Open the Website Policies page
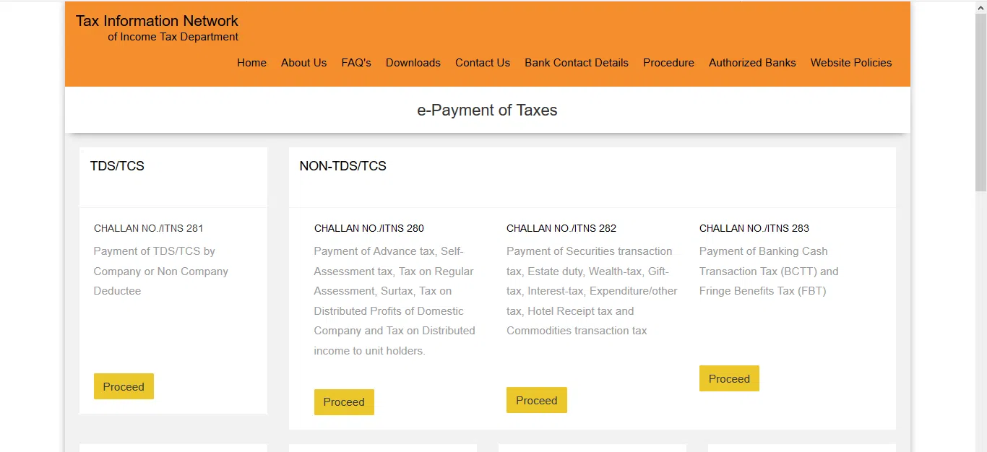This screenshot has width=987, height=452. pos(850,63)
